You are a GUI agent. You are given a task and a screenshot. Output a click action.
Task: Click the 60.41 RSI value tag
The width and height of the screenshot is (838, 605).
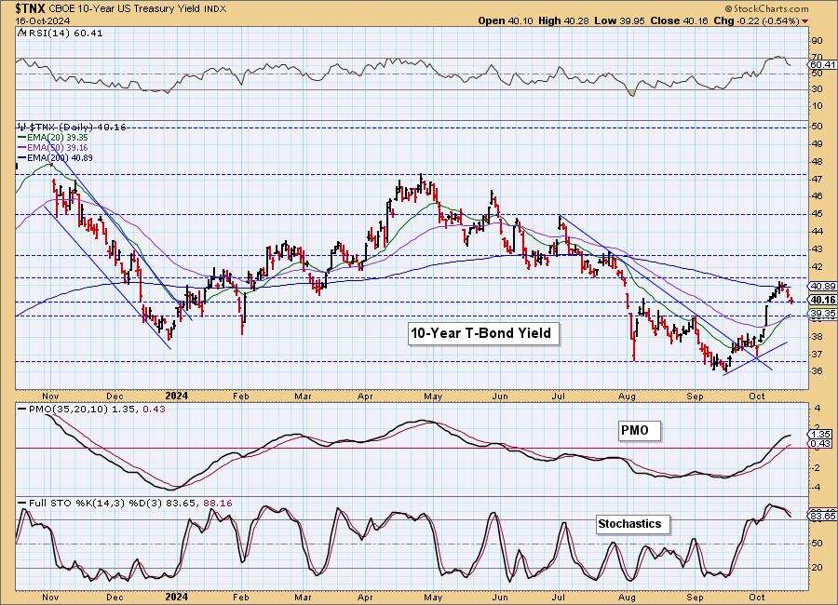point(822,64)
